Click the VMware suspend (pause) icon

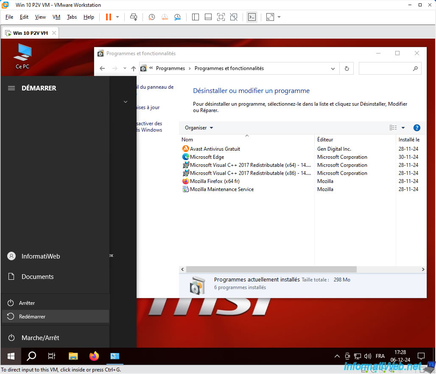(x=109, y=17)
